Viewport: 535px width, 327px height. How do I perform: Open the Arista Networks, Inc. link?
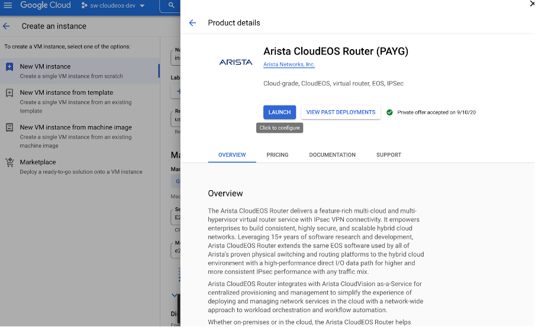click(x=289, y=64)
